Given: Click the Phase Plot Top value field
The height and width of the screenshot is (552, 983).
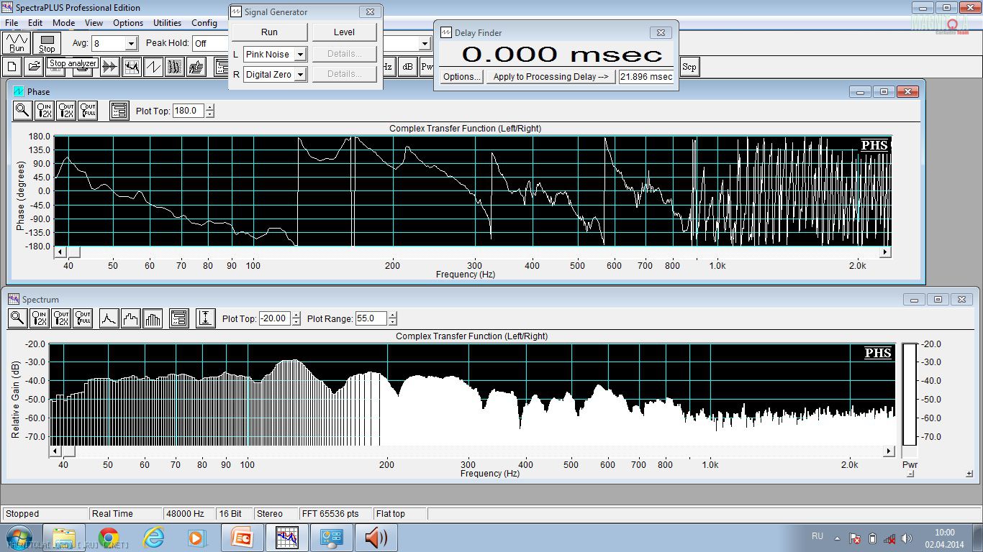Looking at the screenshot, I should click(189, 111).
